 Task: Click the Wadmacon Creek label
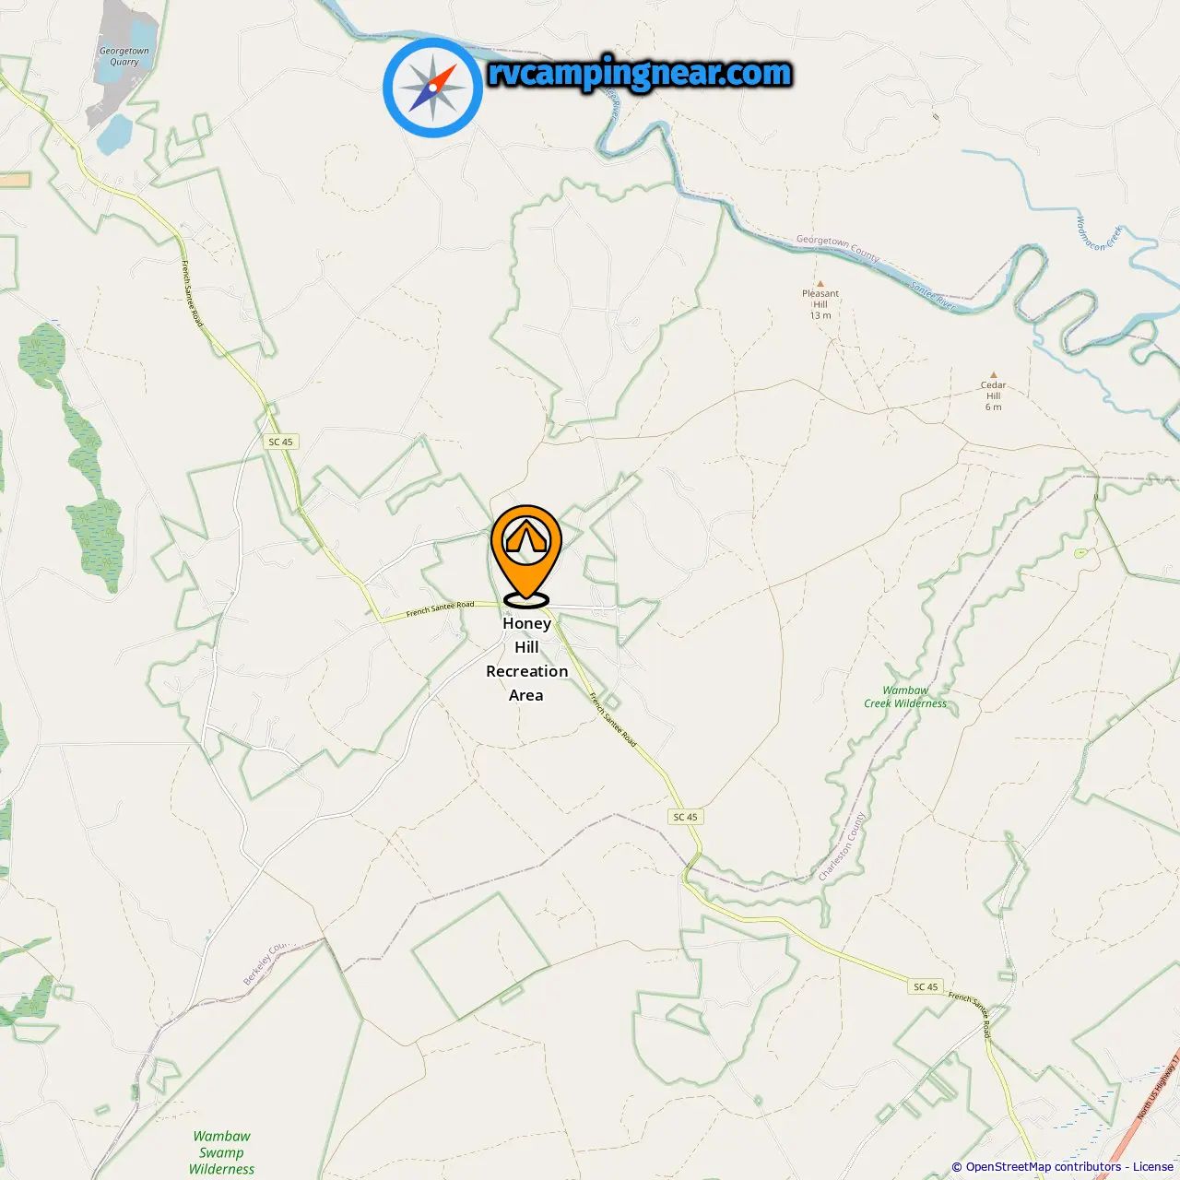pyautogui.click(x=1099, y=232)
